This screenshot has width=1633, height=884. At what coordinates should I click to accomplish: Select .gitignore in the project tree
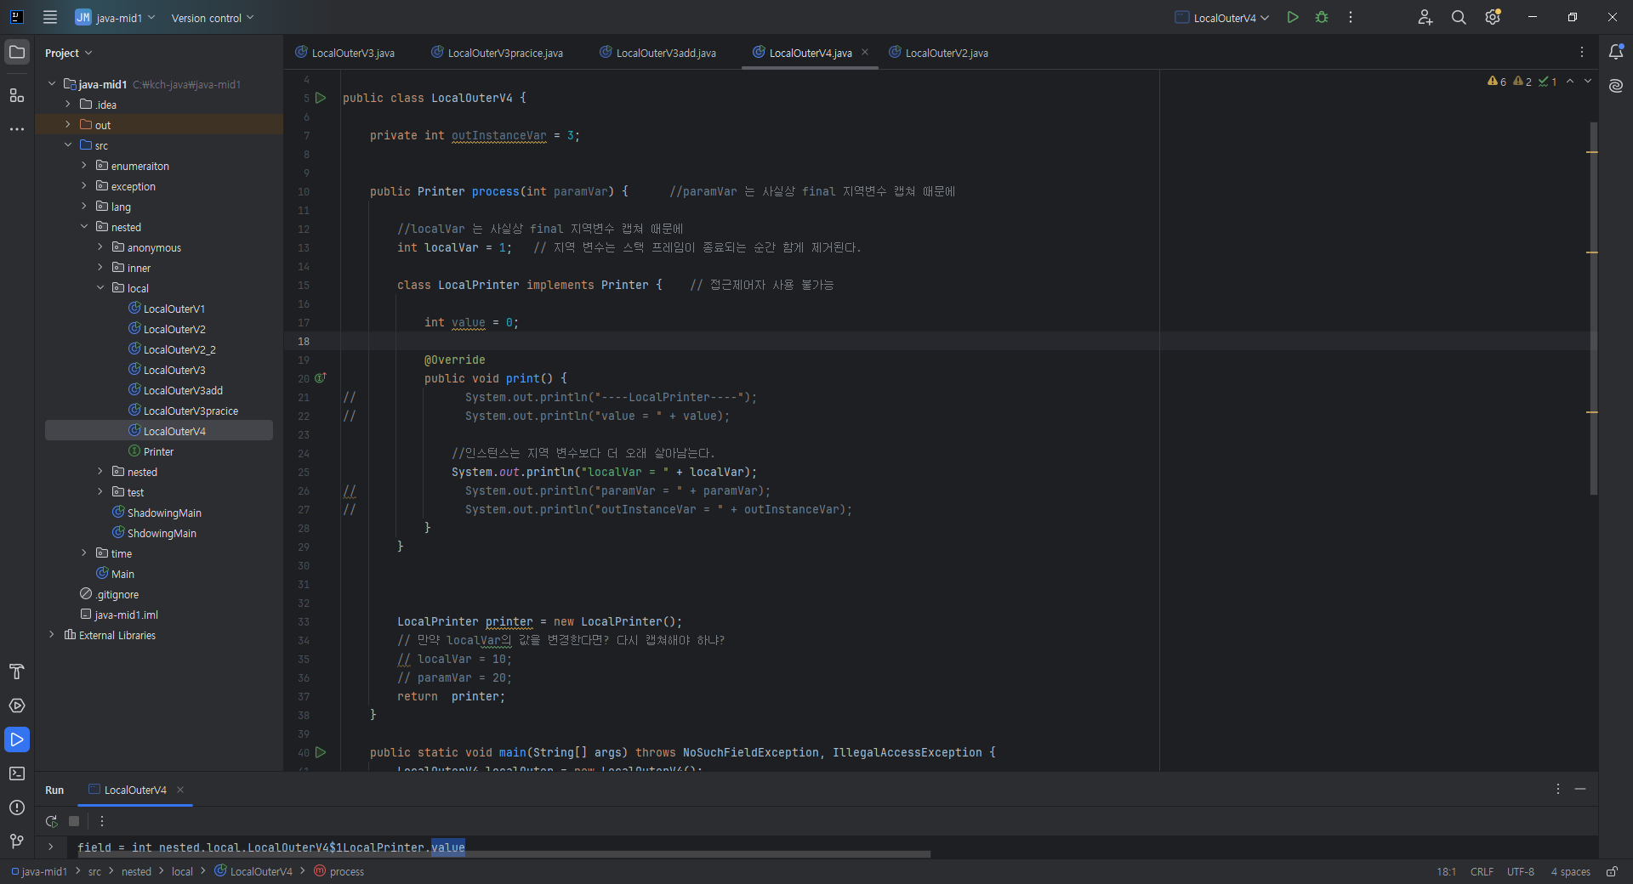click(x=117, y=594)
